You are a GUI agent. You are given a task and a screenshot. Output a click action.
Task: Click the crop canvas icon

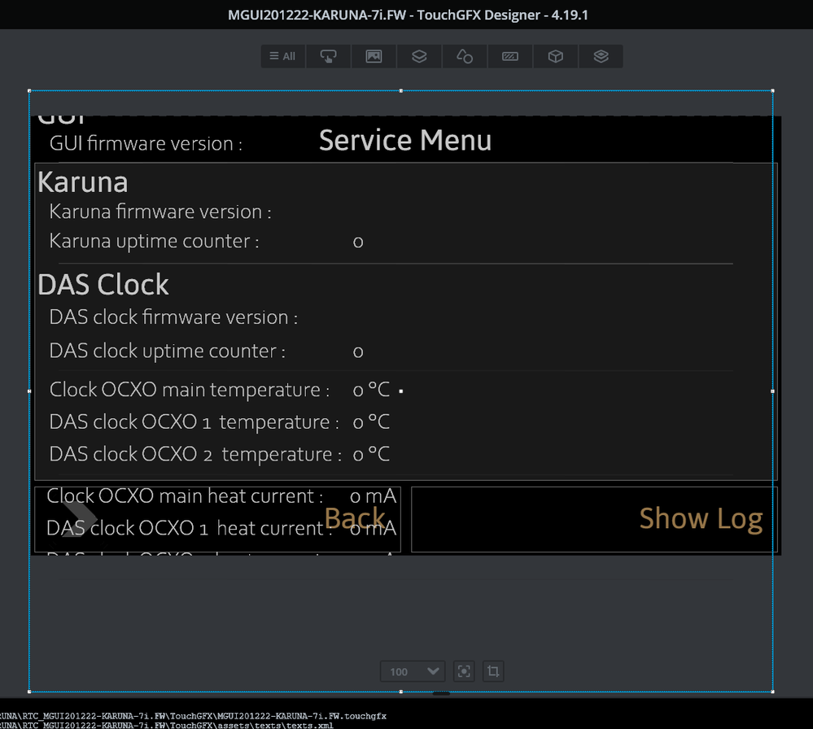493,671
